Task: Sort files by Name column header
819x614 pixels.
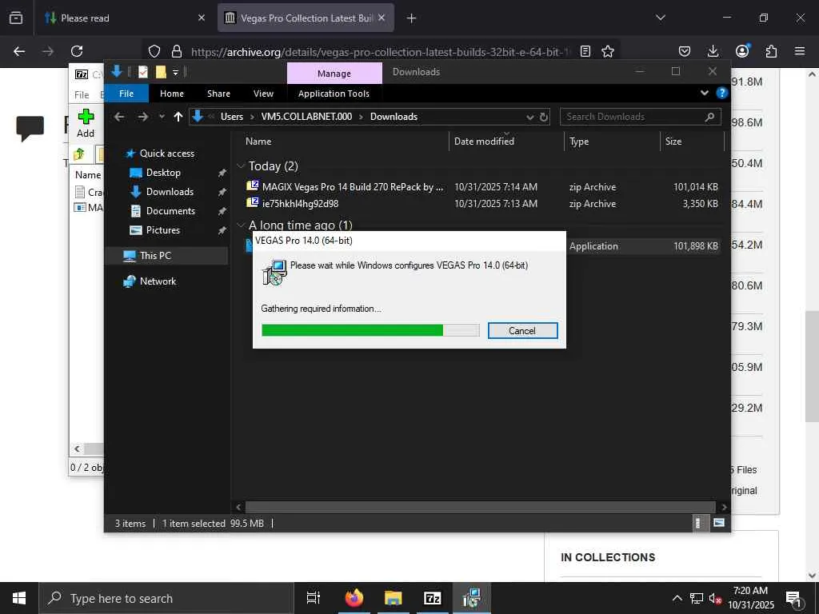Action: pyautogui.click(x=258, y=141)
